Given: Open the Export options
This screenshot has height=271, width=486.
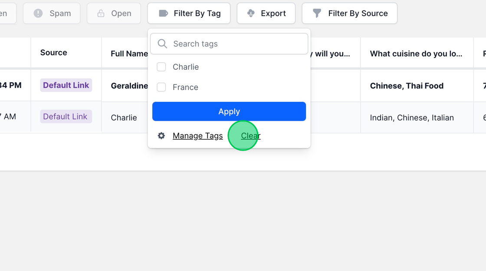Looking at the screenshot, I should 266,13.
